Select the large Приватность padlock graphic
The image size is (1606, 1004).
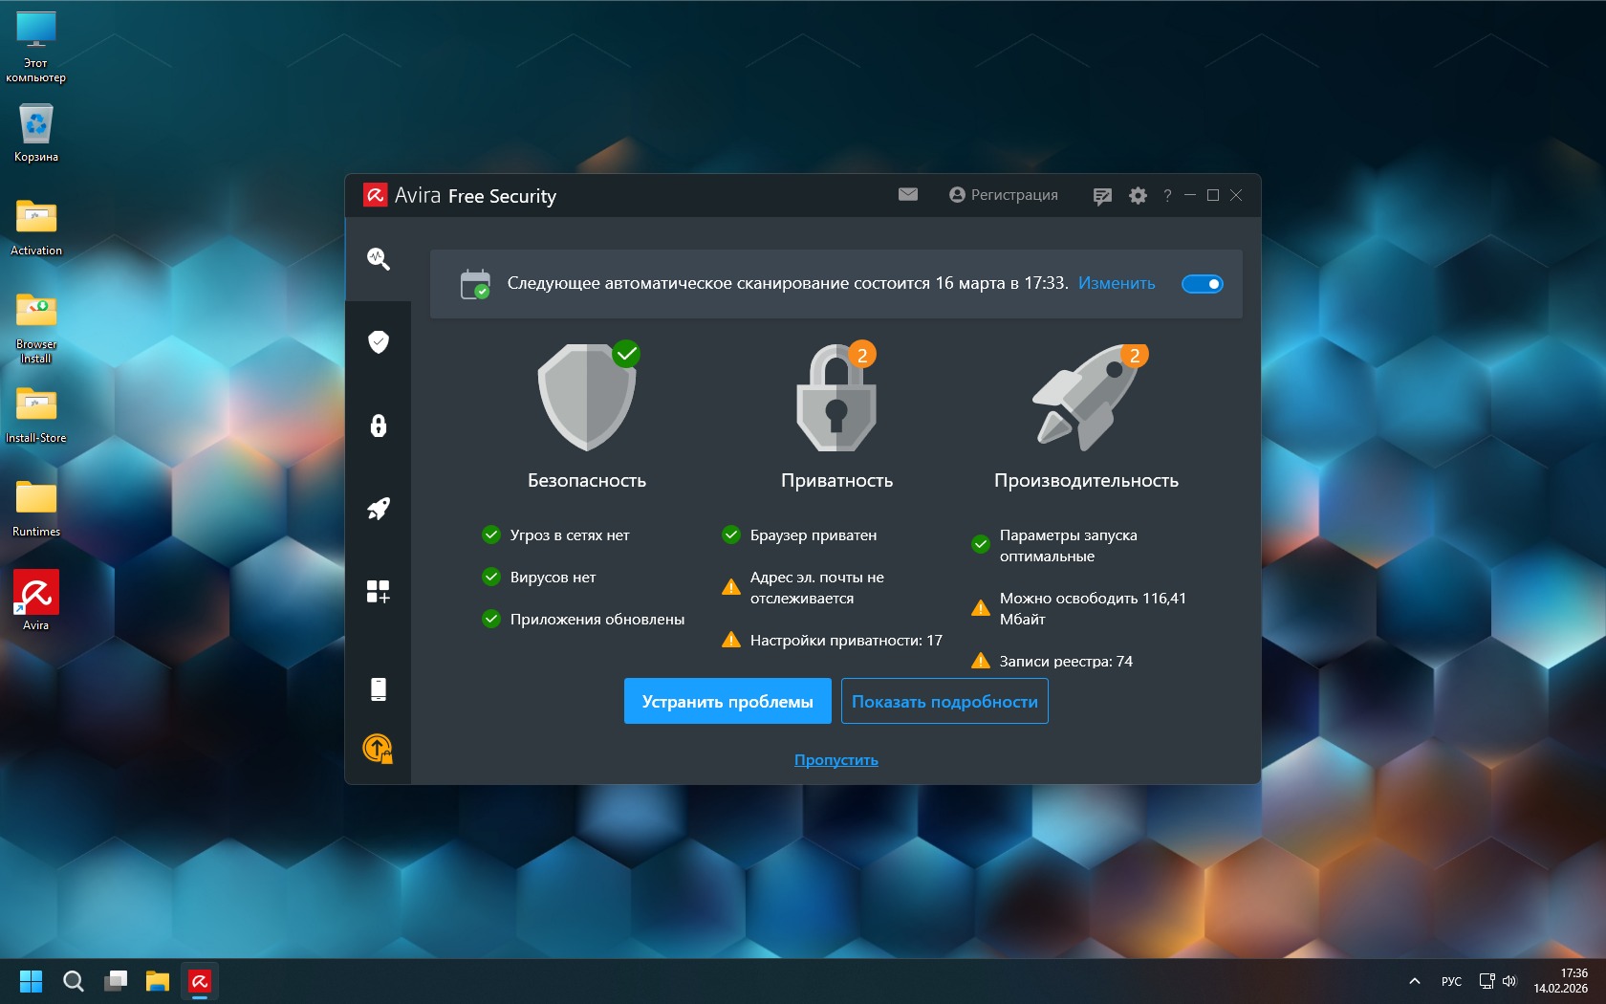pyautogui.click(x=836, y=399)
